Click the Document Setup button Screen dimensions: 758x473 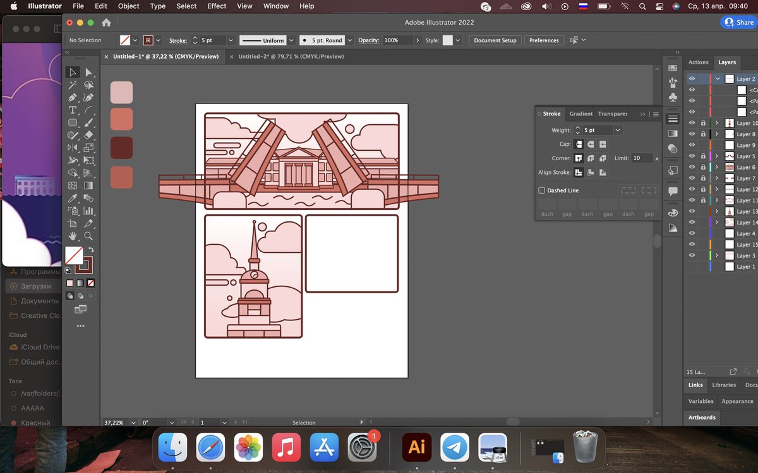pyautogui.click(x=495, y=40)
